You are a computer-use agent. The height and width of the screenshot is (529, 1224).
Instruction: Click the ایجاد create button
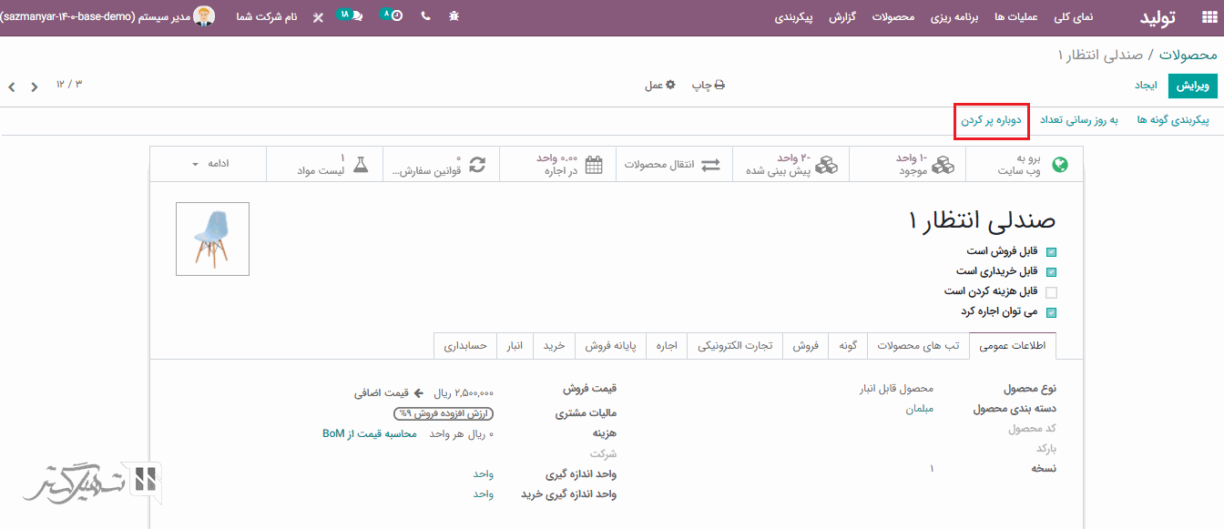click(1145, 85)
